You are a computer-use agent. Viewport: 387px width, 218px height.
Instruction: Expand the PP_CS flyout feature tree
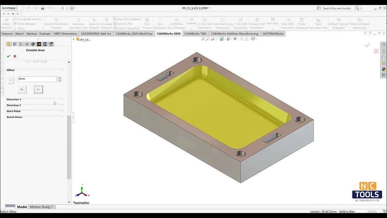pos(74,39)
